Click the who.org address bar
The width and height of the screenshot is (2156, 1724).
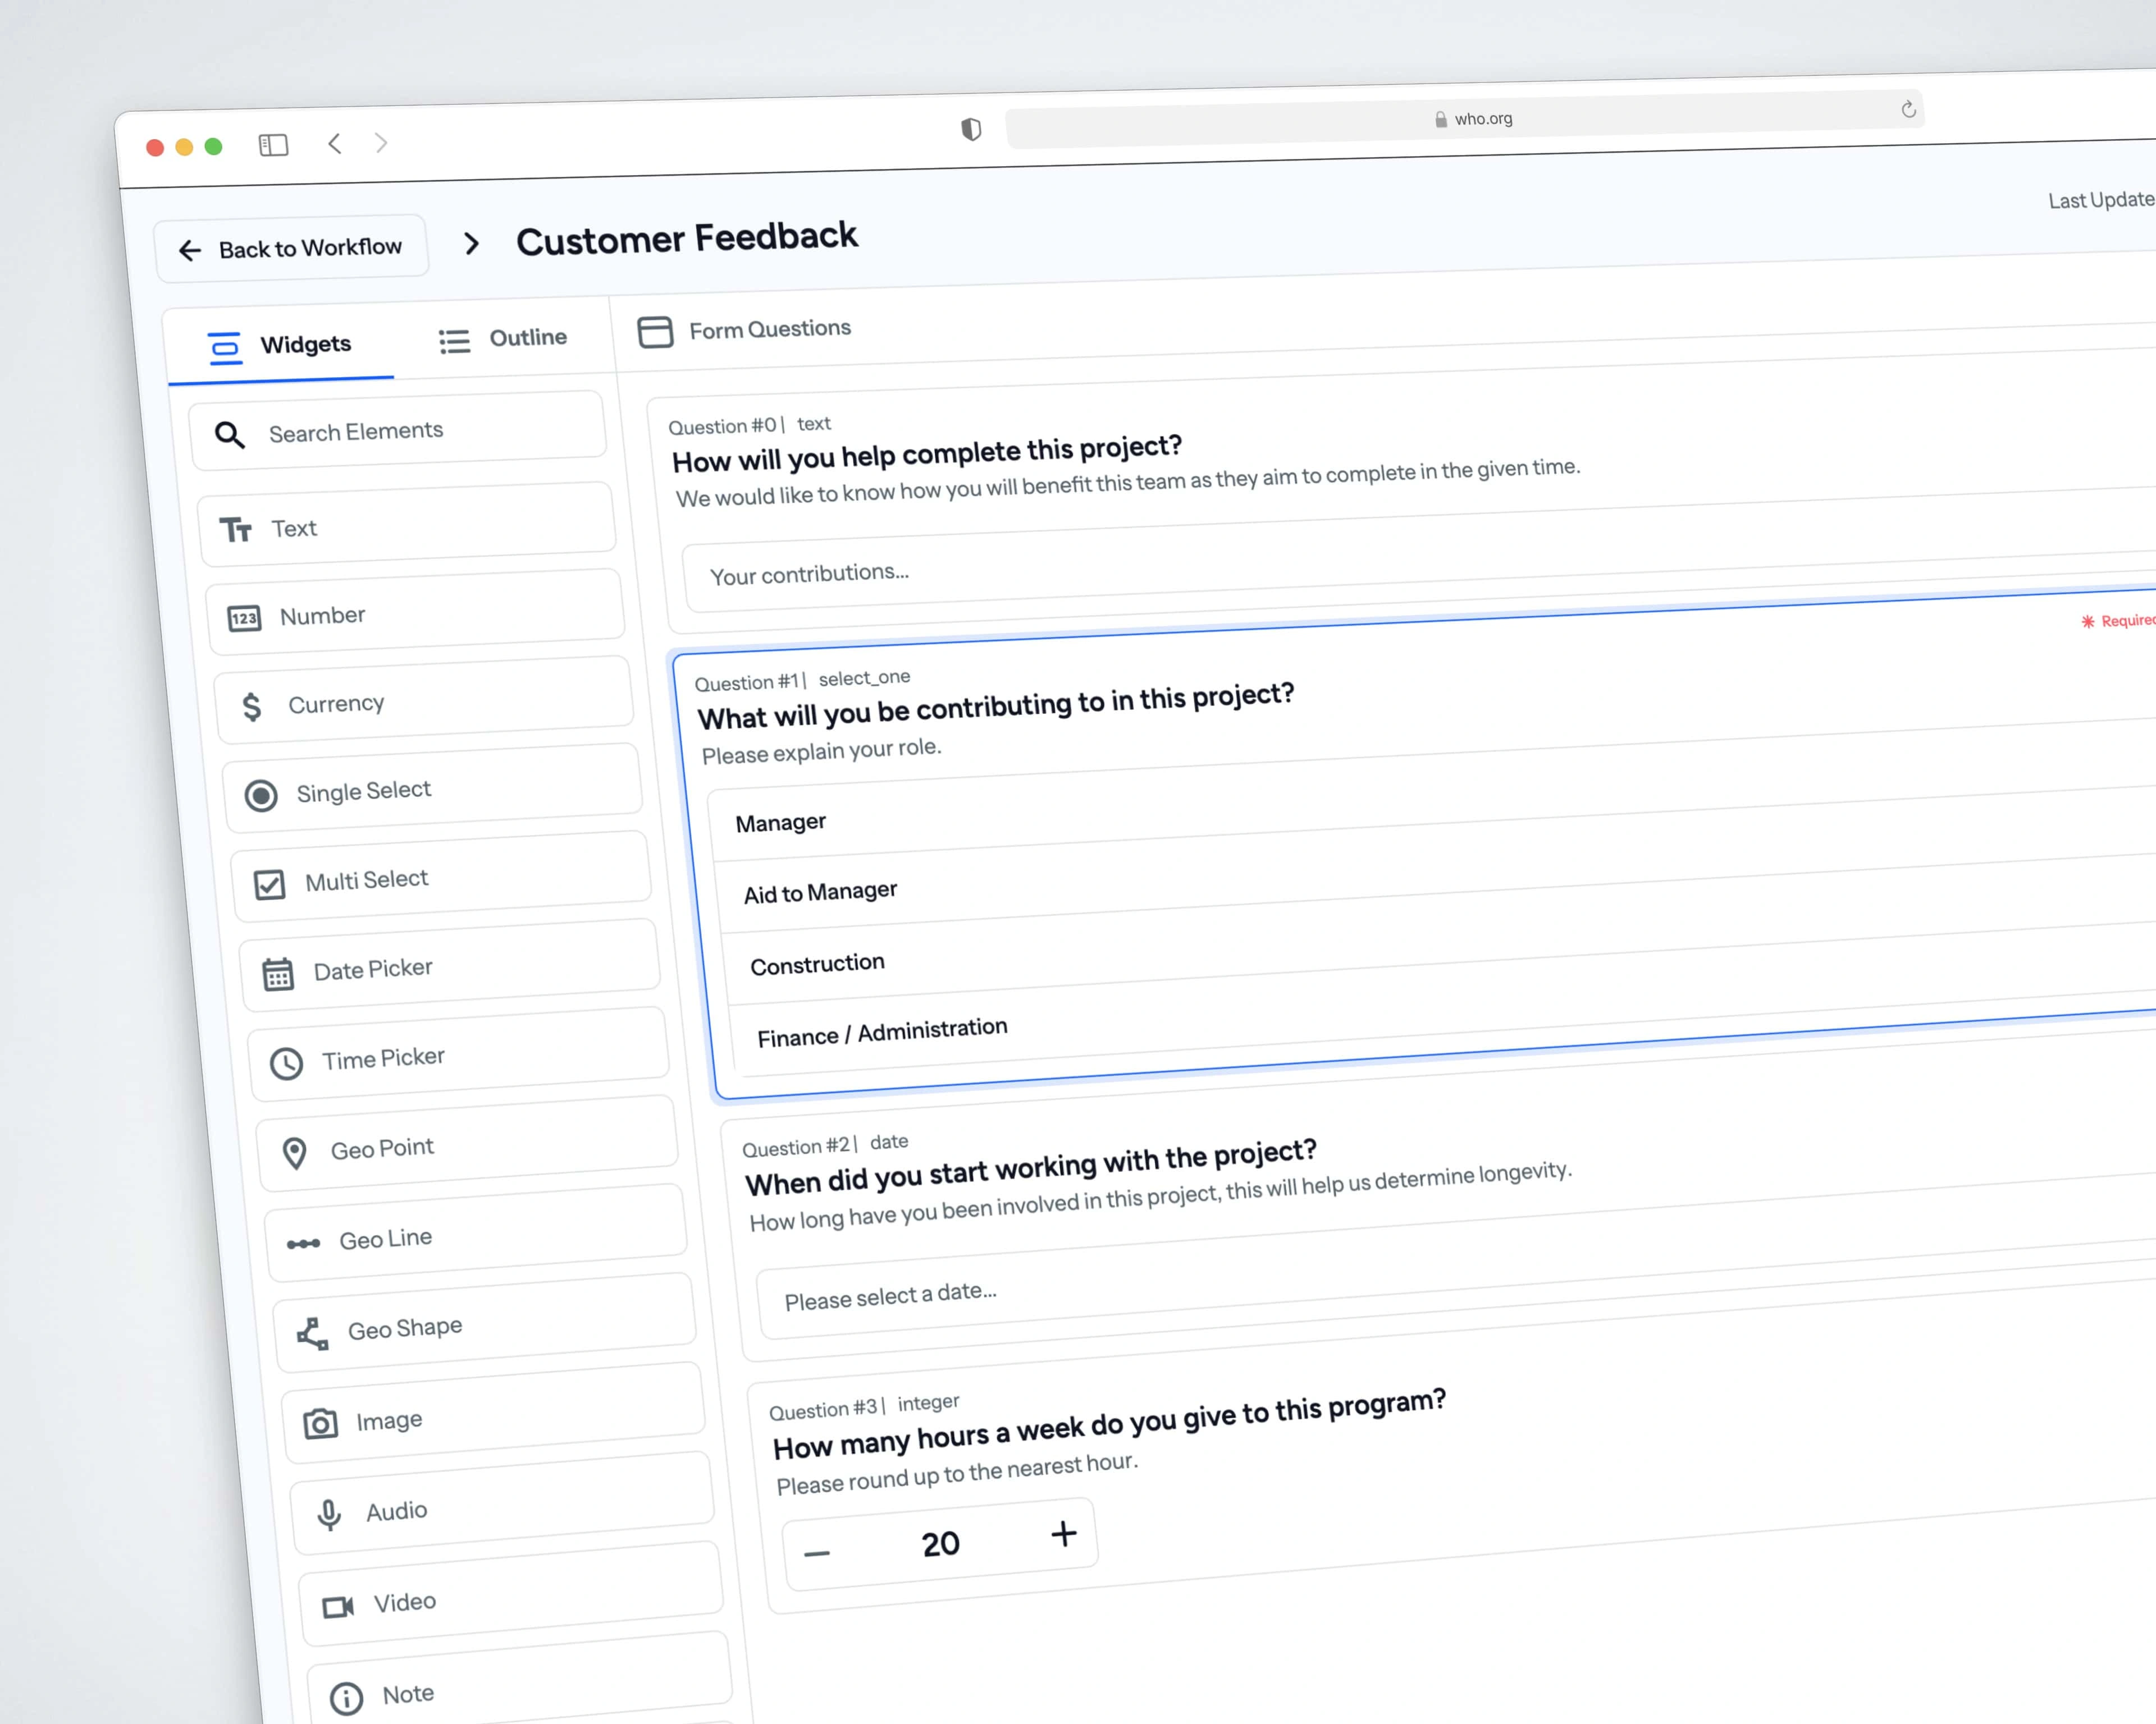(1464, 120)
